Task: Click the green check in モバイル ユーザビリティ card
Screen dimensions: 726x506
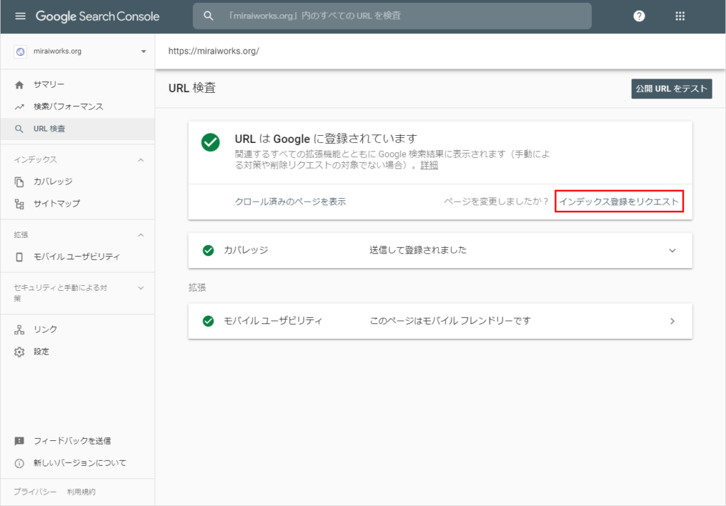Action: 208,321
